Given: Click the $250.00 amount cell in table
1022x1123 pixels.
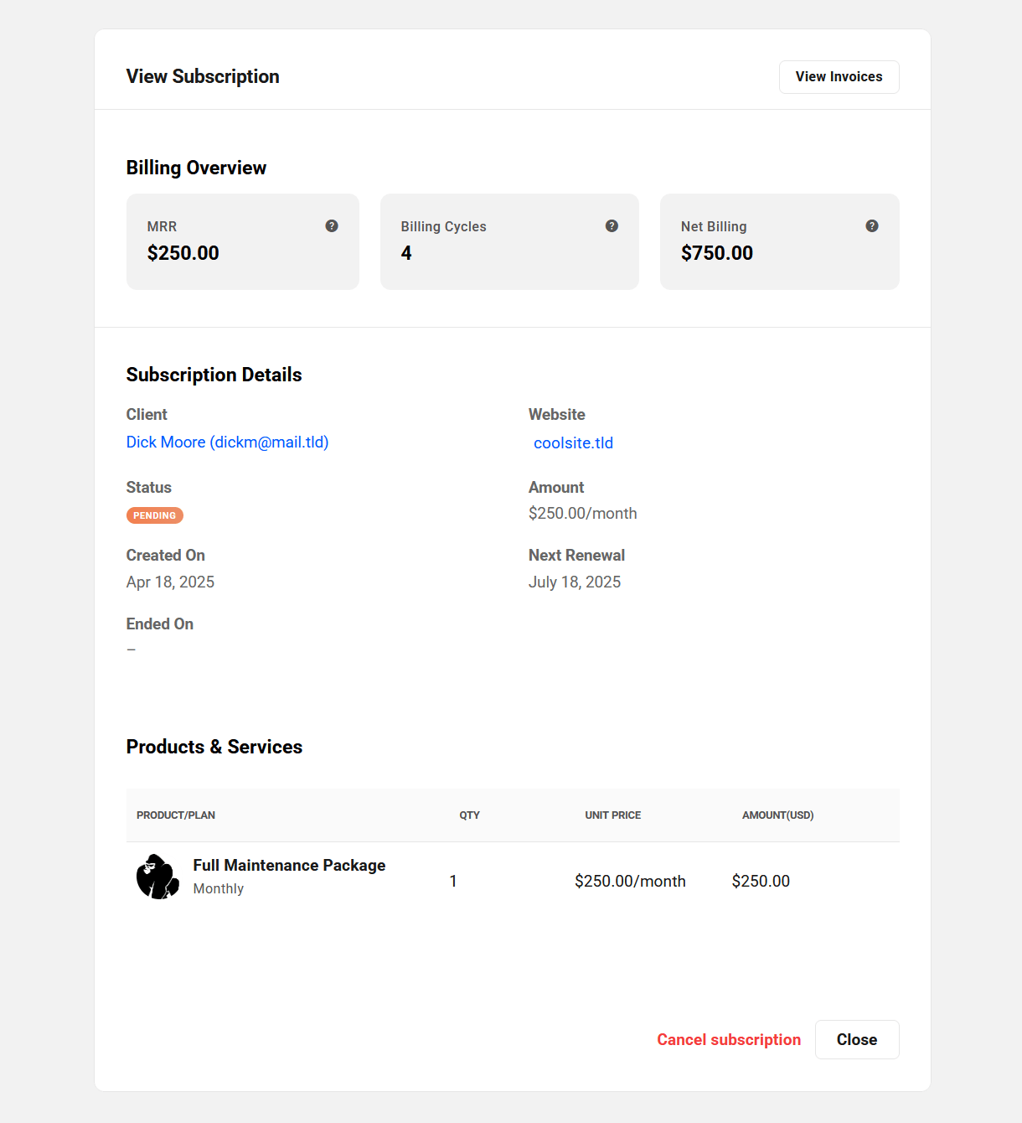Looking at the screenshot, I should click(x=761, y=882).
